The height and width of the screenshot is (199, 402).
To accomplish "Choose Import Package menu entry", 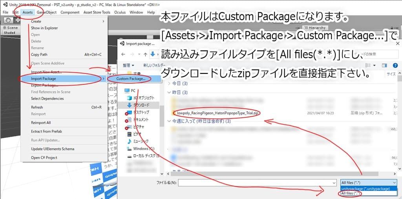I will [x=64, y=79].
